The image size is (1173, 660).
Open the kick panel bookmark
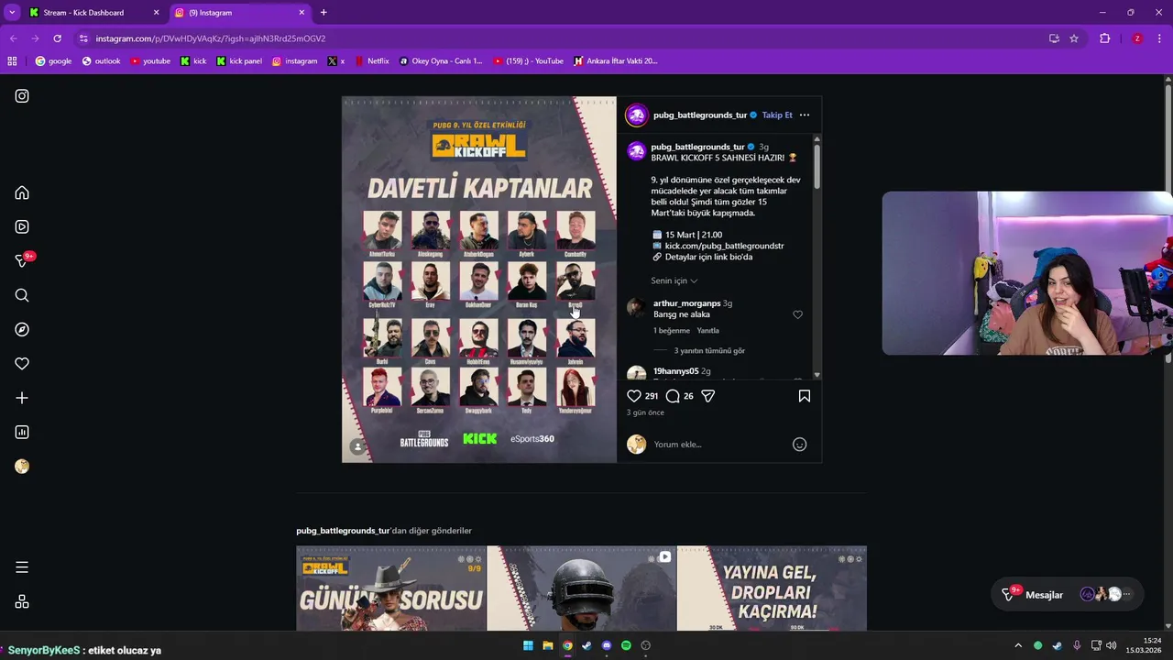coord(239,61)
